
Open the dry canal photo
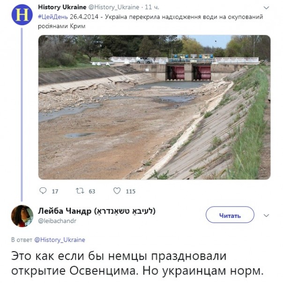(154, 107)
